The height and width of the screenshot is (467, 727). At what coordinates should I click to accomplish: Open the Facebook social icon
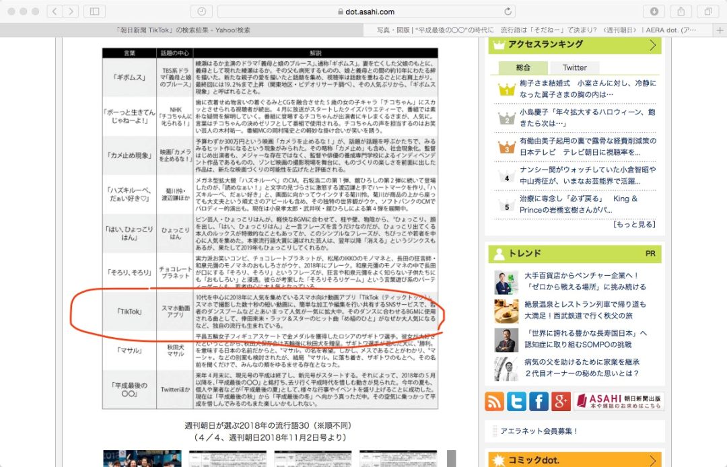click(x=539, y=401)
